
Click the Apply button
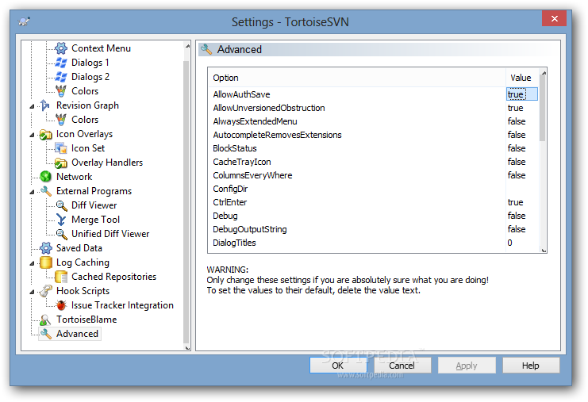pyautogui.click(x=467, y=366)
